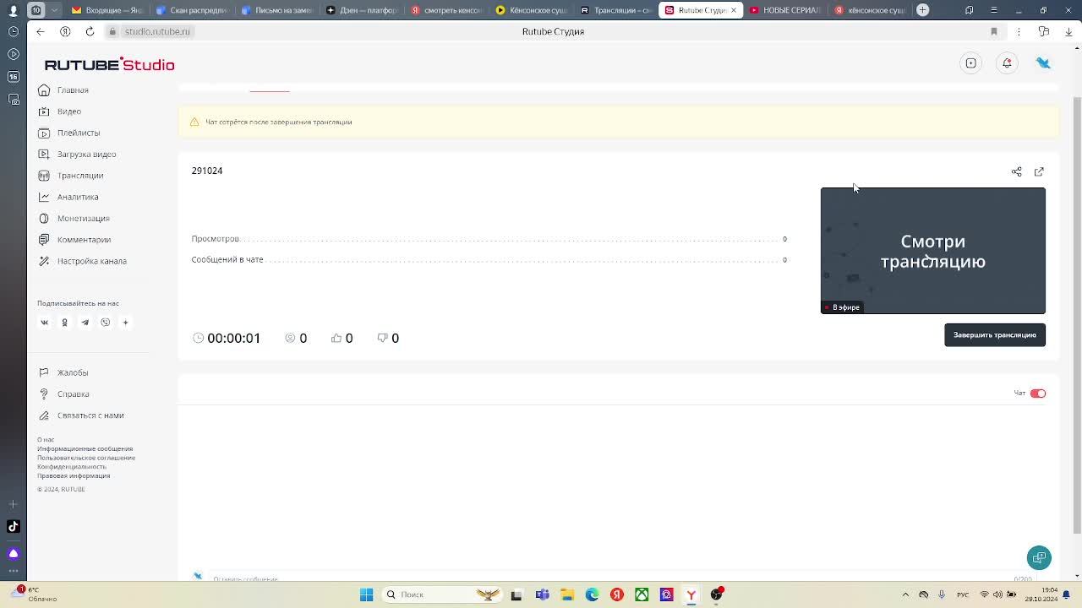Open the stream in a new window icon

[1039, 172]
